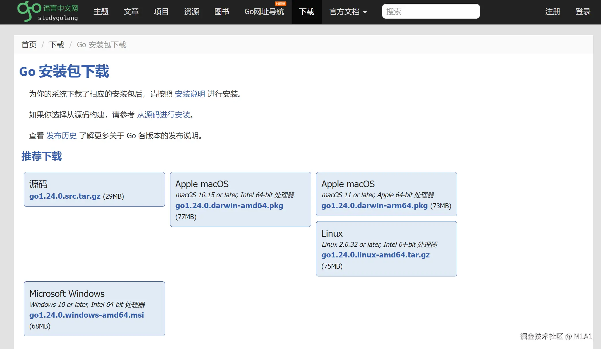Download go1.24.0.linux-amd64.tar.gz
The height and width of the screenshot is (349, 601).
point(375,255)
